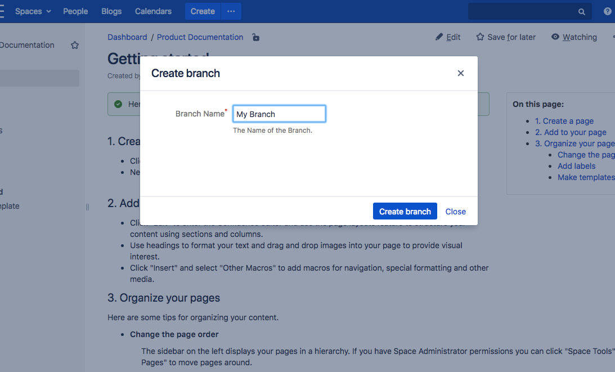This screenshot has width=615, height=372.
Task: Click into the Branch Name input field
Action: [x=279, y=114]
